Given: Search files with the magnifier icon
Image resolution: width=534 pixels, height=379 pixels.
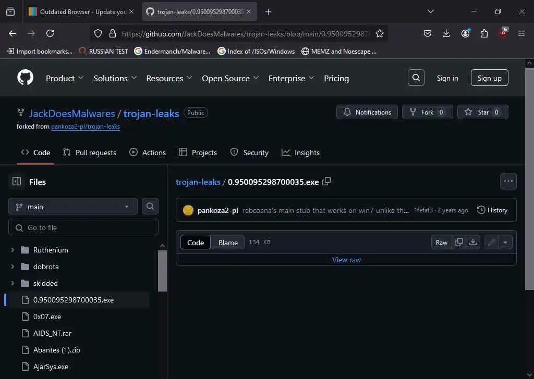Looking at the screenshot, I should 150,206.
